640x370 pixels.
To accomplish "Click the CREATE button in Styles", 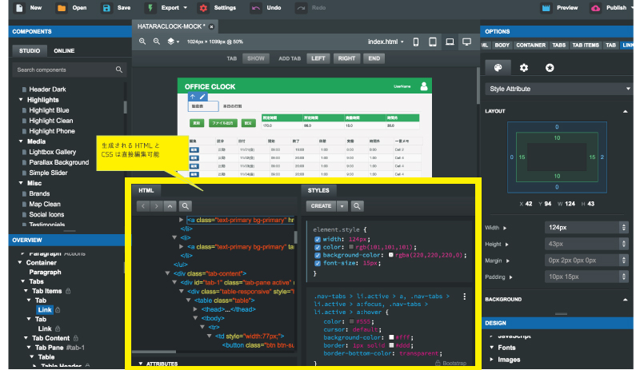I will pyautogui.click(x=321, y=205).
